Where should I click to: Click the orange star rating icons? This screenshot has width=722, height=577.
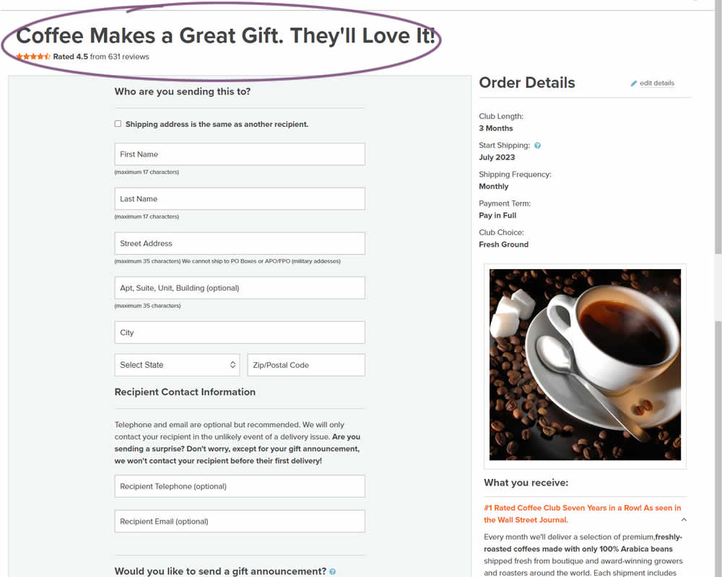click(x=33, y=56)
